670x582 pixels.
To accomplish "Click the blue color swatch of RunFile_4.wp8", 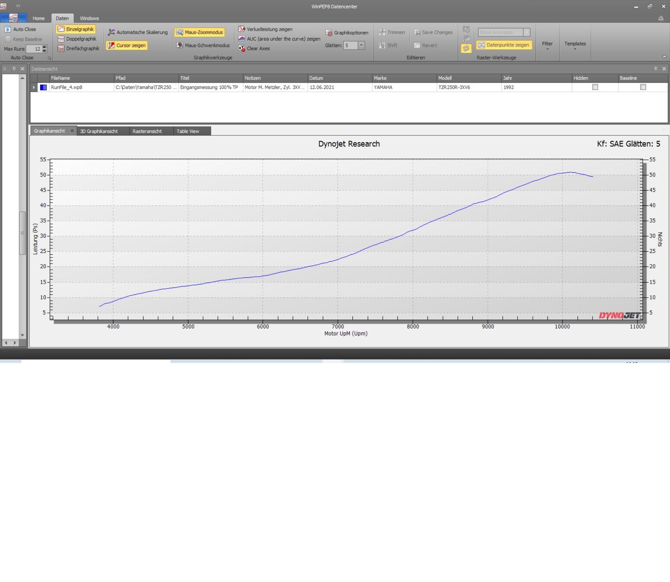I will pos(43,87).
